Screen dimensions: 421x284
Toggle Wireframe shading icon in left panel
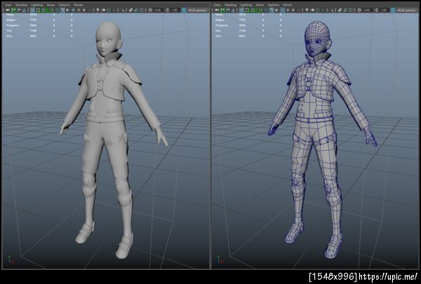[57, 11]
